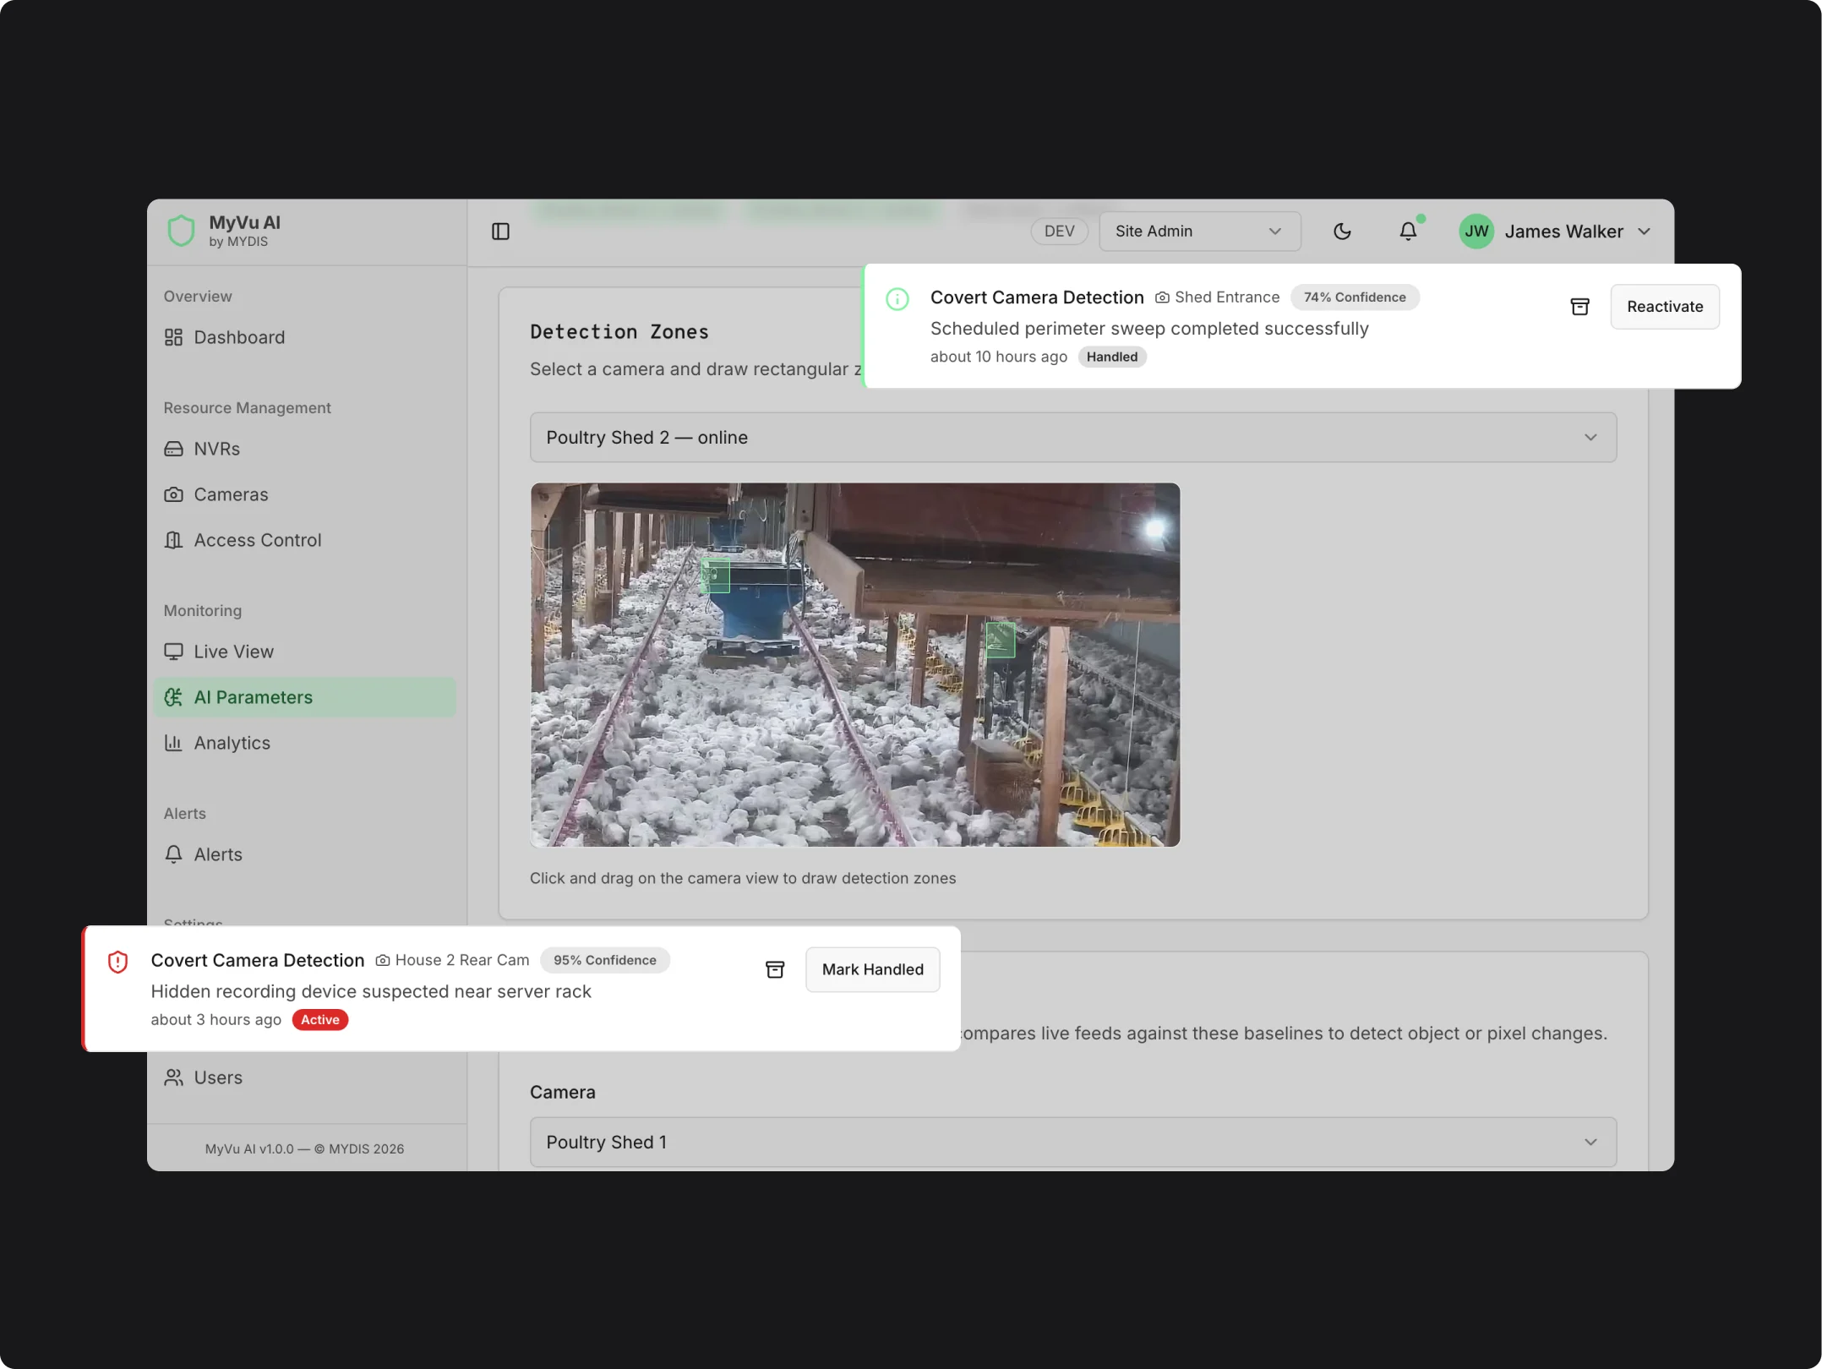Open the Dashboard from the sidebar
Viewport: 1822px width, 1369px height.
tap(238, 337)
